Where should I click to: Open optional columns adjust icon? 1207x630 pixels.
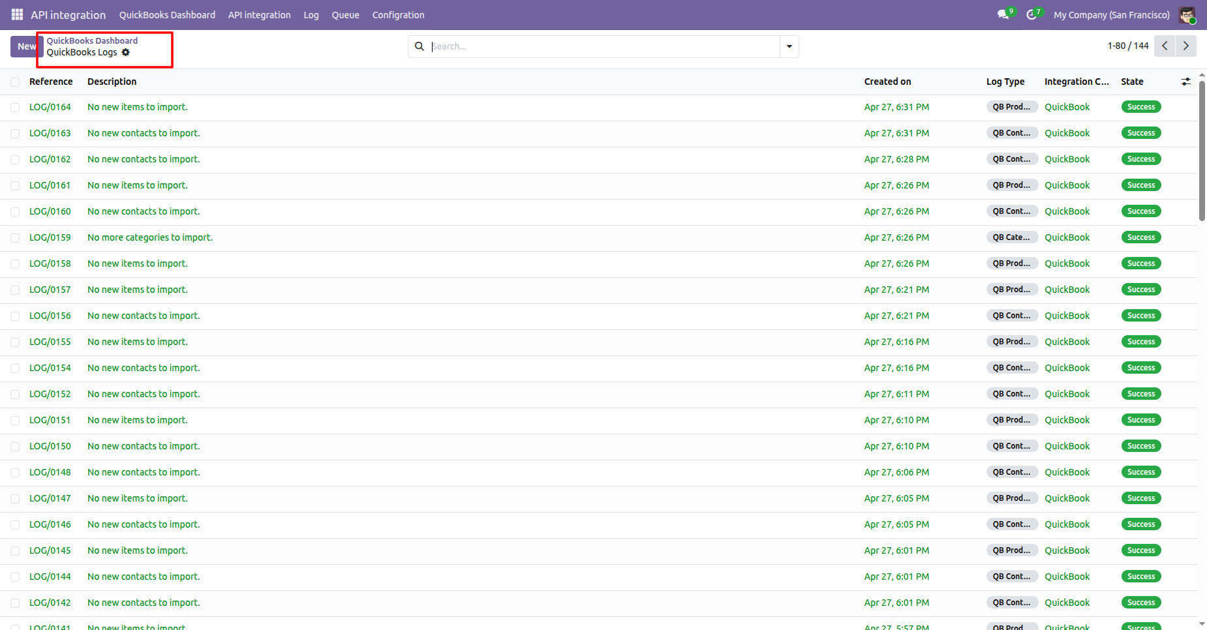click(x=1186, y=82)
